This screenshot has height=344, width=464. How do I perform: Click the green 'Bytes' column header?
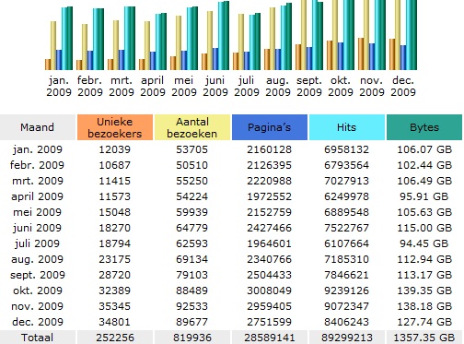[x=424, y=127]
